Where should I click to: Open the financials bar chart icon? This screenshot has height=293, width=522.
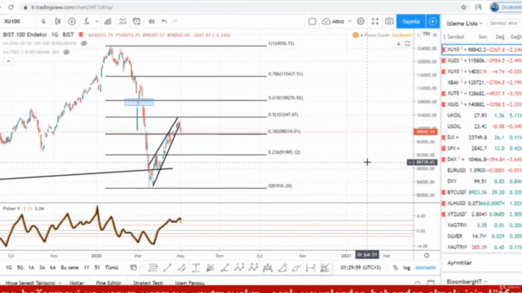[108, 21]
